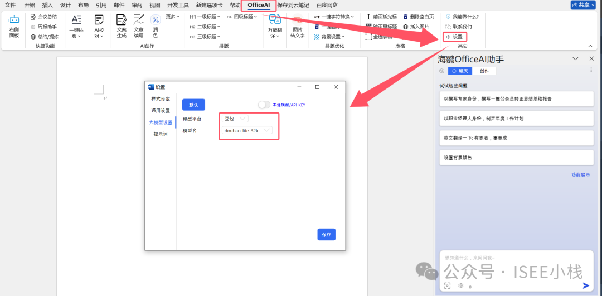The image size is (602, 296).
Task: Open the 百度网盘 ribbon tab
Action: 328,6
